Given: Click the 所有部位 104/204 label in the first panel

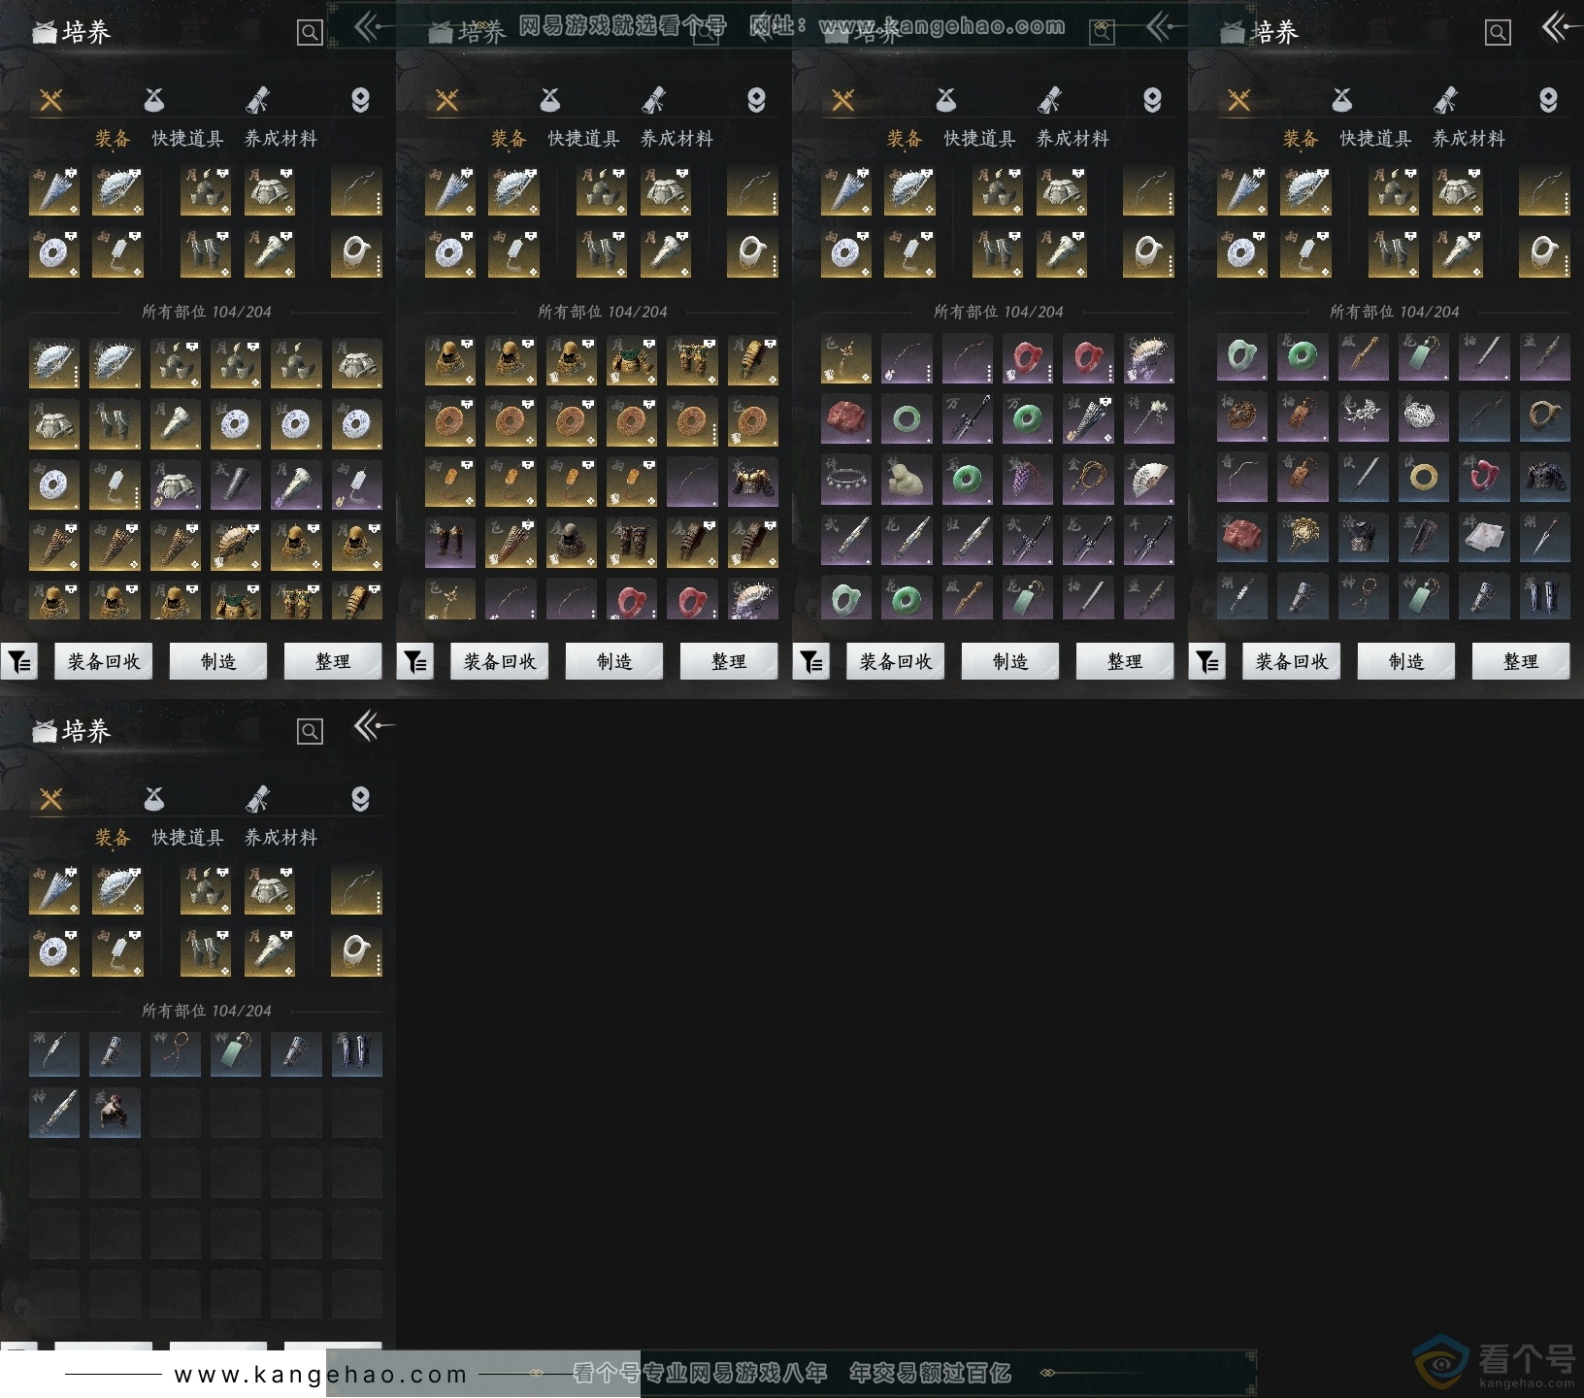Looking at the screenshot, I should [207, 312].
